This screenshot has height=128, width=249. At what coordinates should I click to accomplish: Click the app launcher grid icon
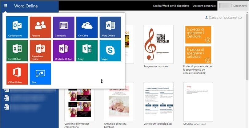click(5, 6)
